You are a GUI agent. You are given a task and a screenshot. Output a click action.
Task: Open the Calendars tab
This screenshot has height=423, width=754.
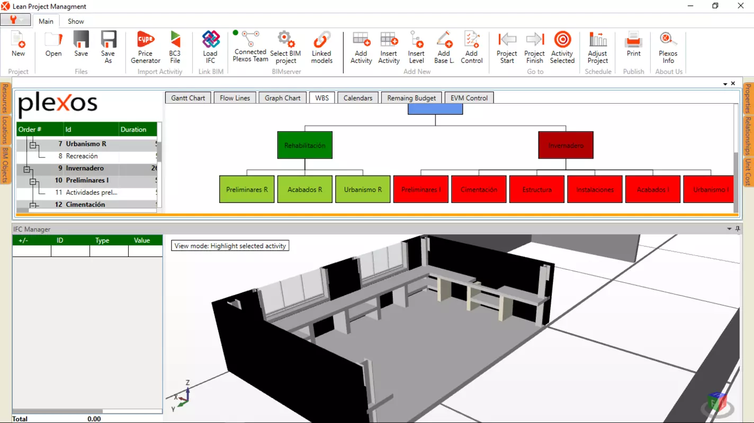(358, 98)
